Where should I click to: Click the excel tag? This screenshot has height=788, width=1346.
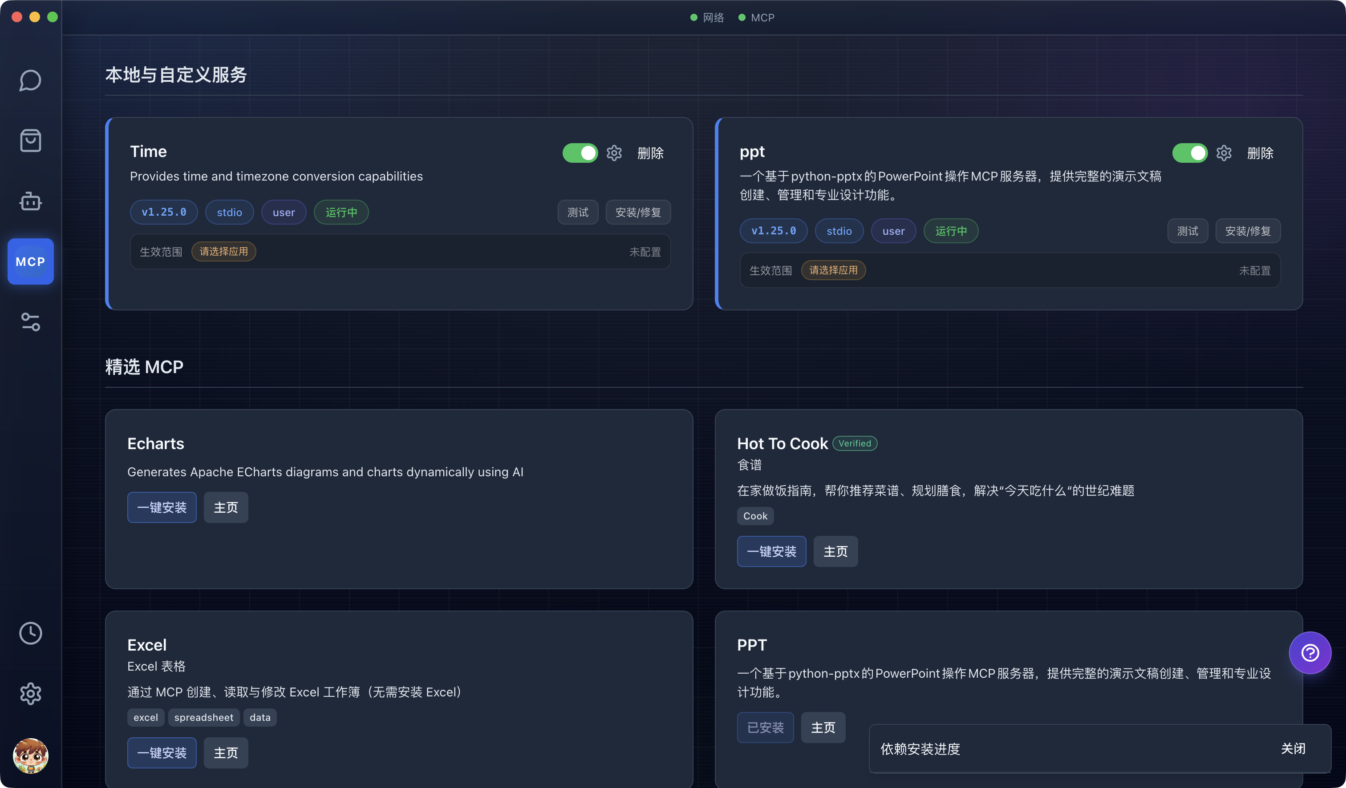146,718
